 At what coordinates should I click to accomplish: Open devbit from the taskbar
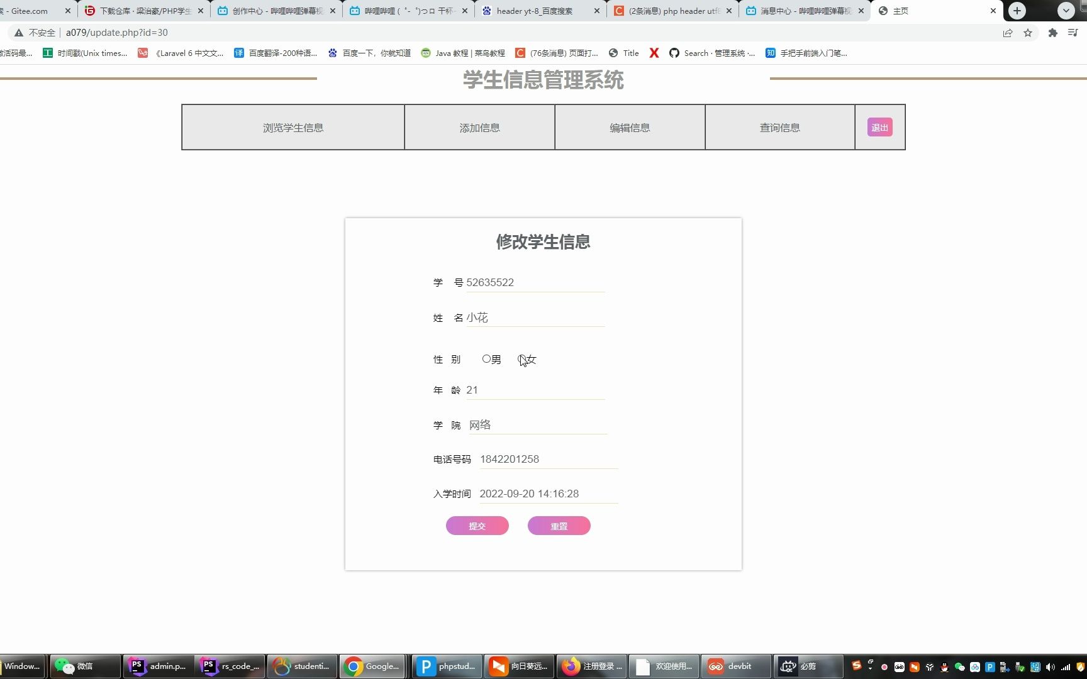click(x=736, y=666)
